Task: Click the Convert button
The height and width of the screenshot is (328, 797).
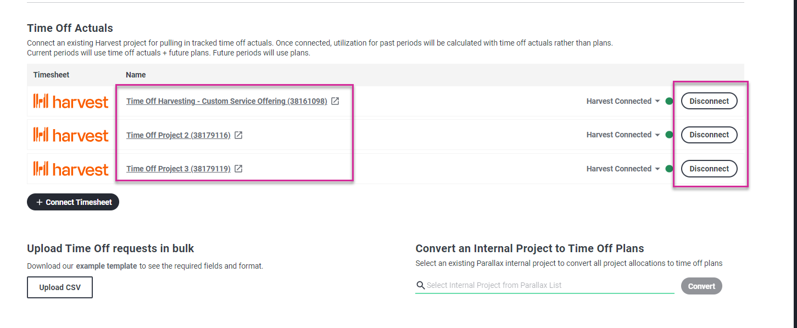Action: 701,286
